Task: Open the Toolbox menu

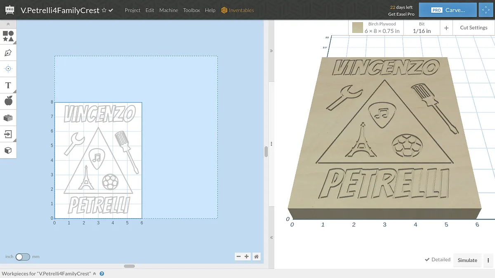Action: pyautogui.click(x=191, y=10)
